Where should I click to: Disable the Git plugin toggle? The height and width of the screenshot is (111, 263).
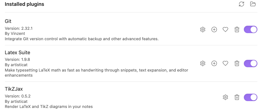click(x=250, y=30)
